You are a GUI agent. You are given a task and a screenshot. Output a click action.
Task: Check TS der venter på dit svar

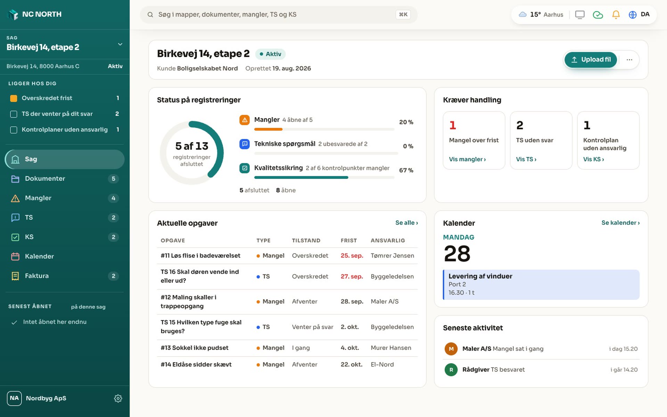[14, 114]
